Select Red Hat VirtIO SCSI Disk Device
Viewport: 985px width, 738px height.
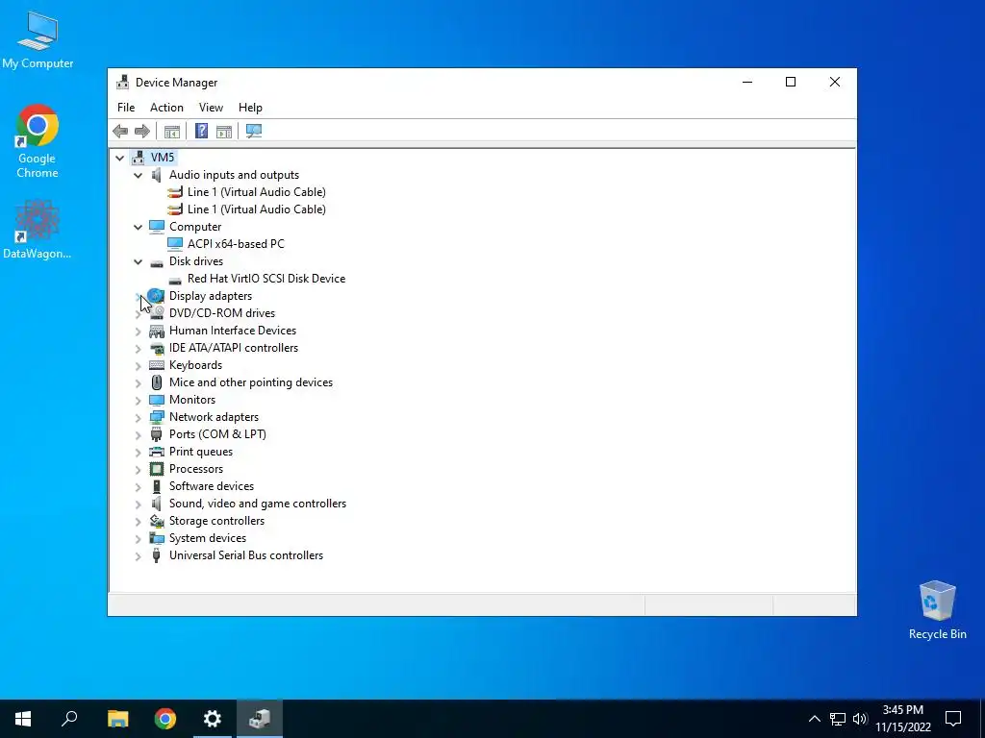(x=266, y=279)
